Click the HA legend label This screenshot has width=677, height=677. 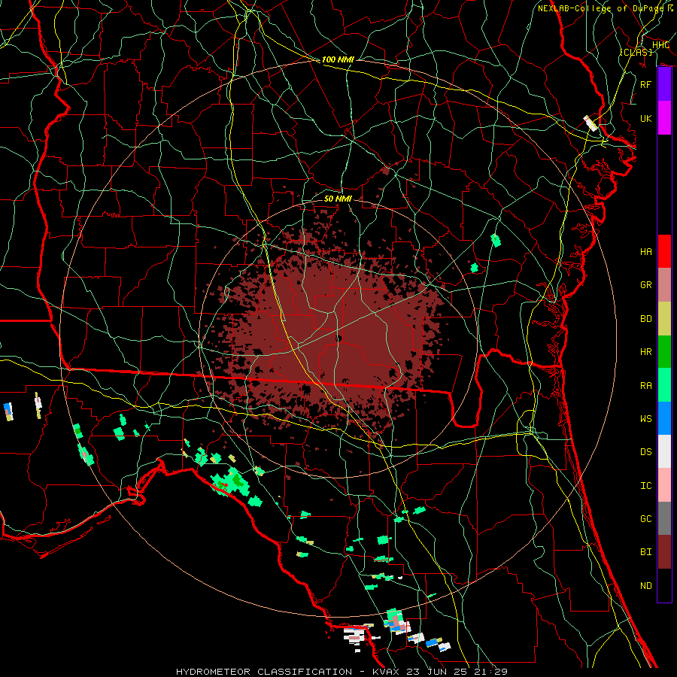tap(645, 251)
